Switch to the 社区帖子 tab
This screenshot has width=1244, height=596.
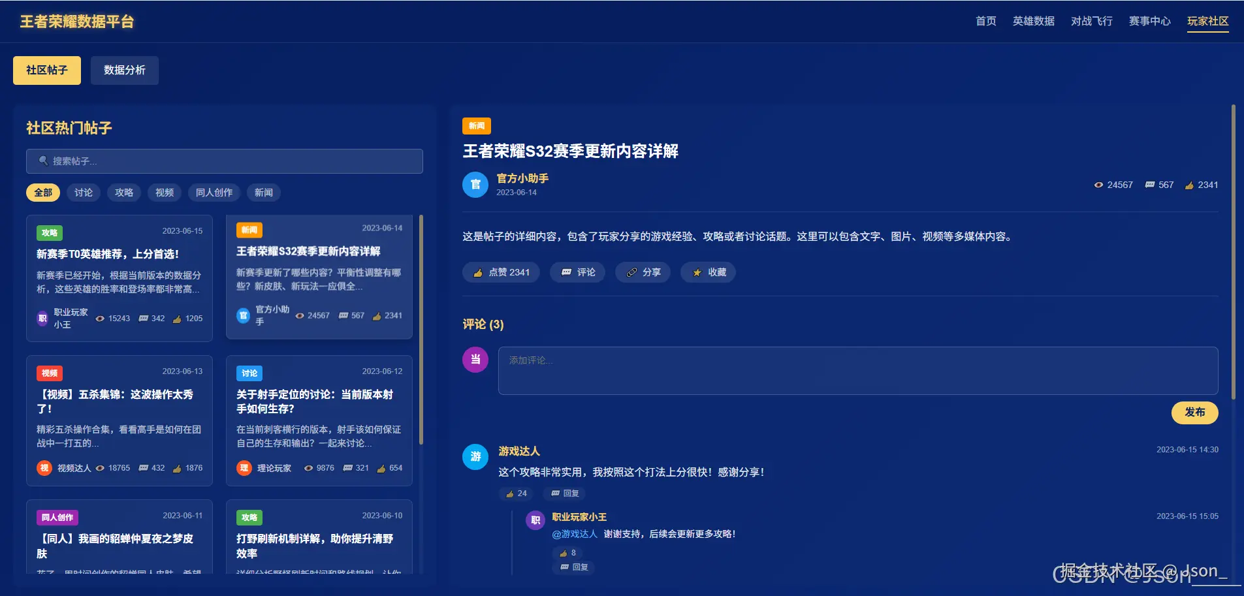coord(47,71)
